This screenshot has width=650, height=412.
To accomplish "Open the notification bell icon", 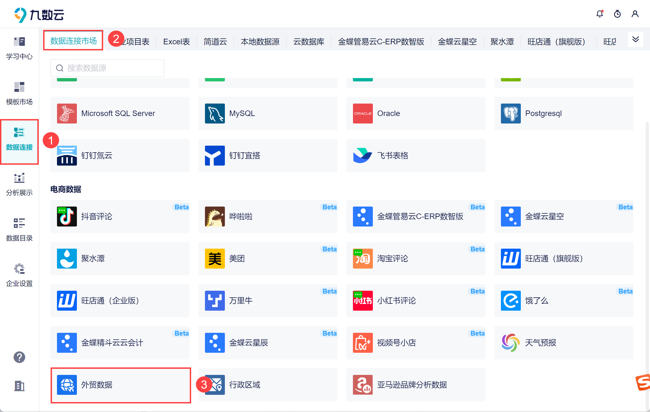I will click(x=599, y=14).
